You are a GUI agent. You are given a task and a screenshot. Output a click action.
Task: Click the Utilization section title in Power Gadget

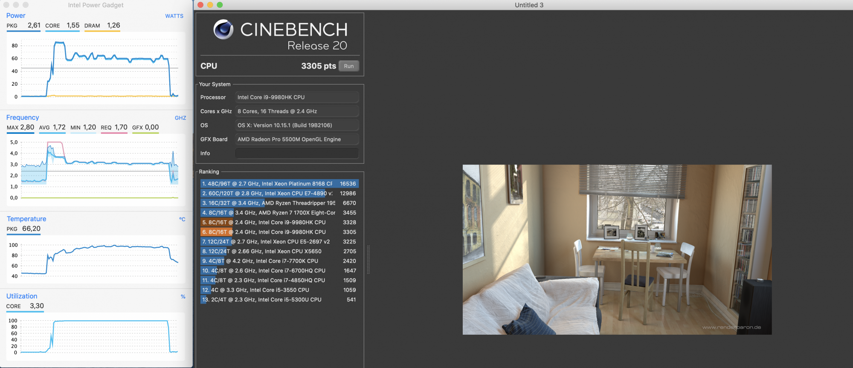coord(22,296)
